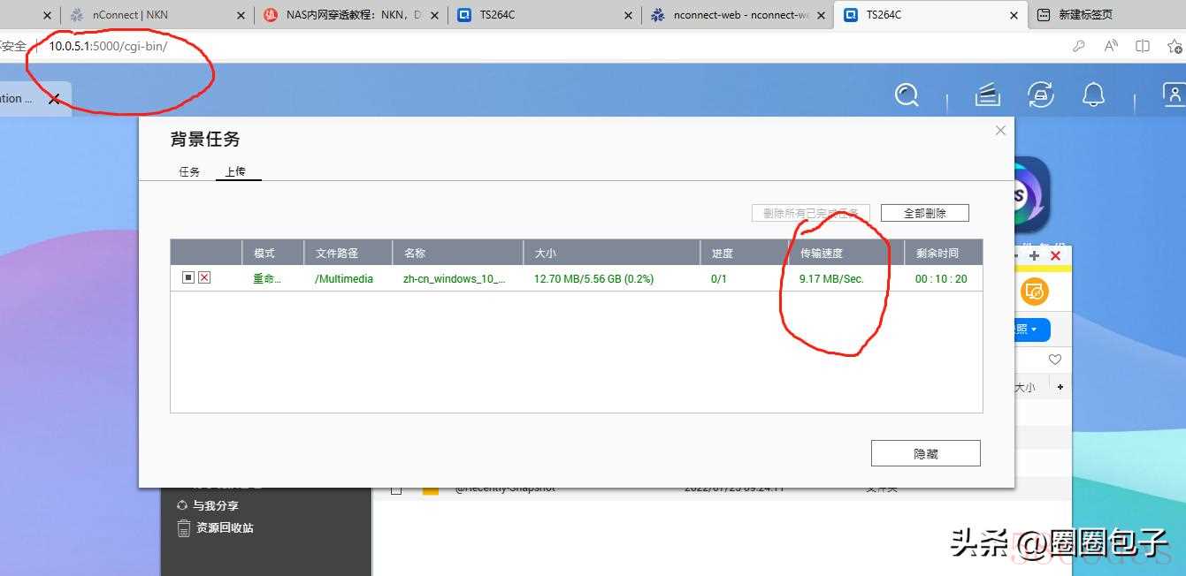Click 12.70 MB/5.56 GB (0.2%) size cell

(x=593, y=278)
